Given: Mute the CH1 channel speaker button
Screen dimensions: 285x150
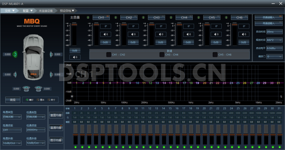Looking at the screenshot, I should tap(105, 34).
